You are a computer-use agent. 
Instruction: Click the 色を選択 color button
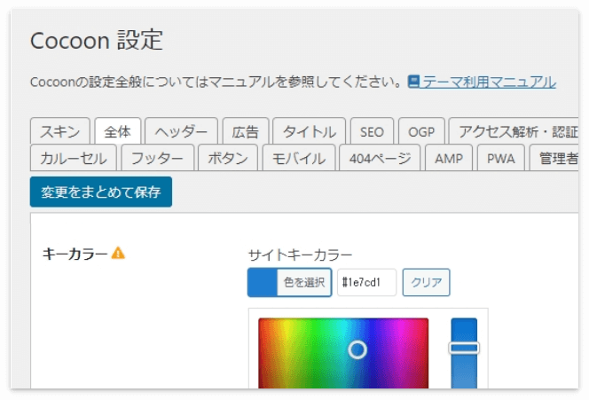coord(289,282)
